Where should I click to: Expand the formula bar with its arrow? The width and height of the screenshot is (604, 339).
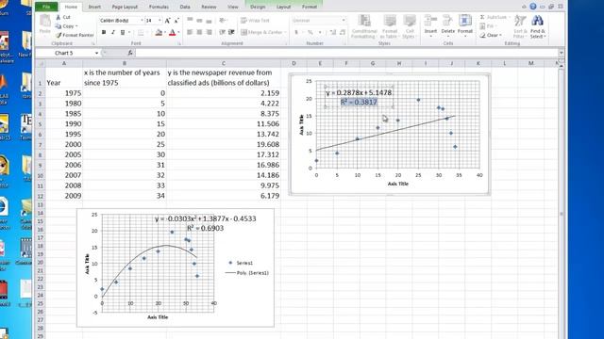coord(561,53)
